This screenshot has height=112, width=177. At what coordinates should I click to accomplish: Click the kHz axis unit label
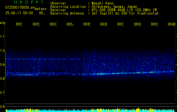[3, 23]
